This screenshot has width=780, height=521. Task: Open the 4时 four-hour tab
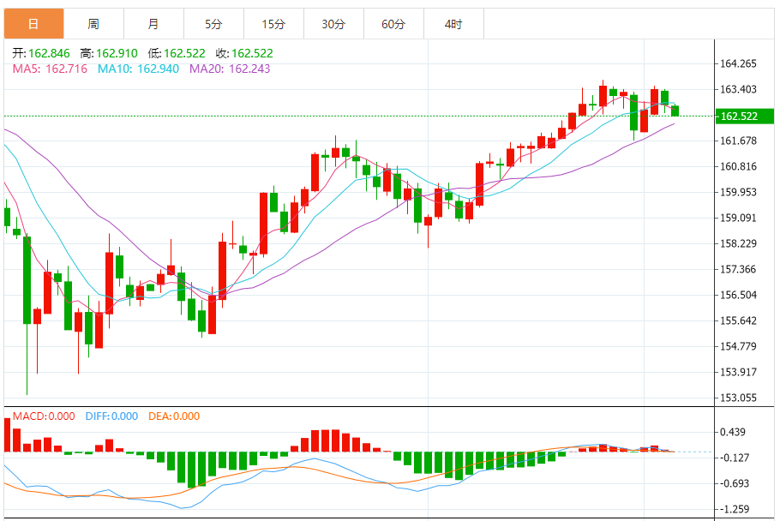pyautogui.click(x=453, y=24)
